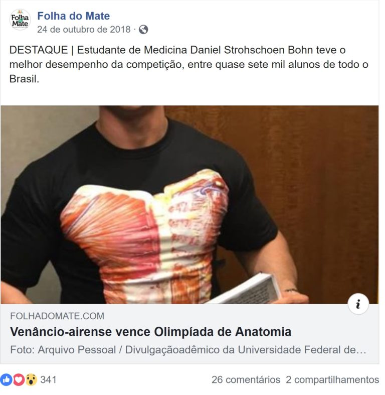Screen dimensions: 385x395
Task: Open the headline Venâncio-airense vence Olimpíada de Anatomia
Action: 150,332
